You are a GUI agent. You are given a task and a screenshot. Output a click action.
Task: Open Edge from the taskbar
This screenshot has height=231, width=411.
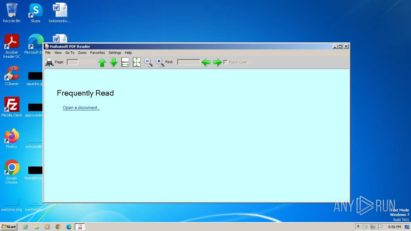click(x=69, y=227)
